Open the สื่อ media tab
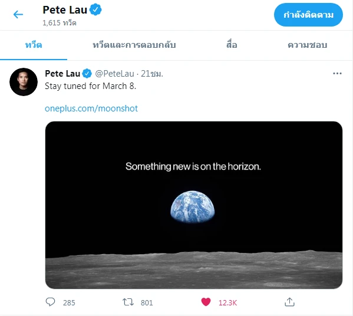This screenshot has width=353, height=316. 232,45
